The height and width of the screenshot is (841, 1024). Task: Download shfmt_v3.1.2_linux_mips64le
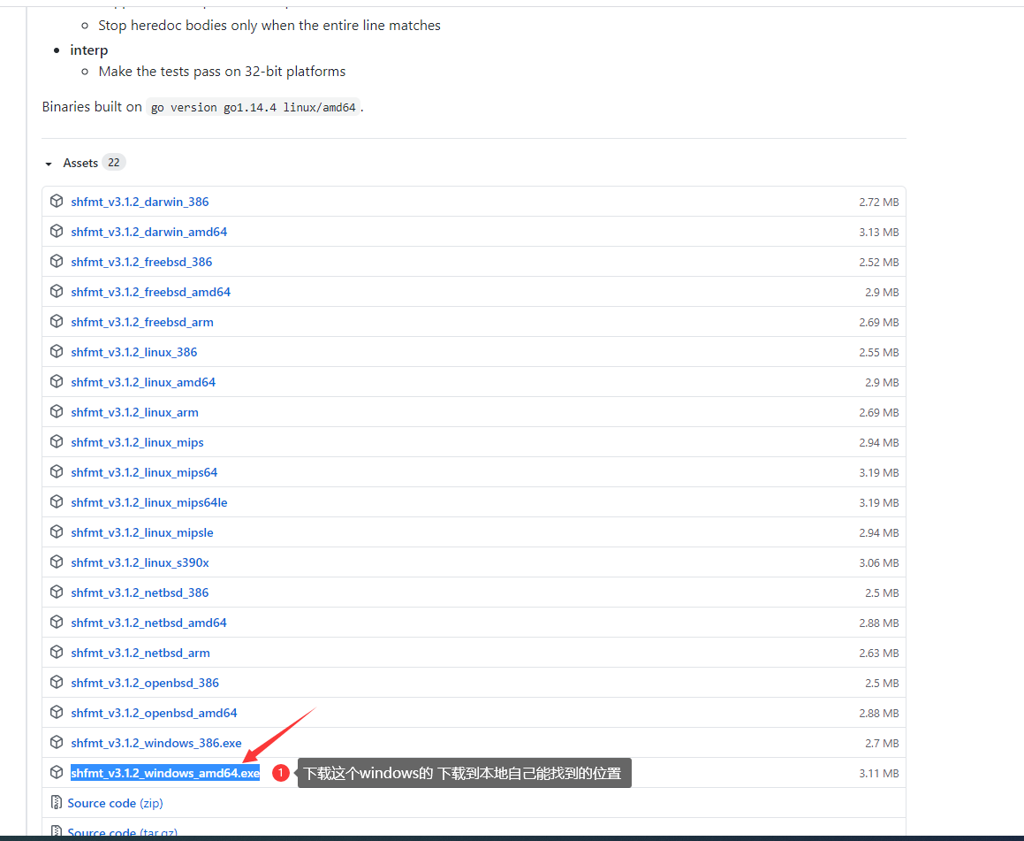click(x=149, y=502)
